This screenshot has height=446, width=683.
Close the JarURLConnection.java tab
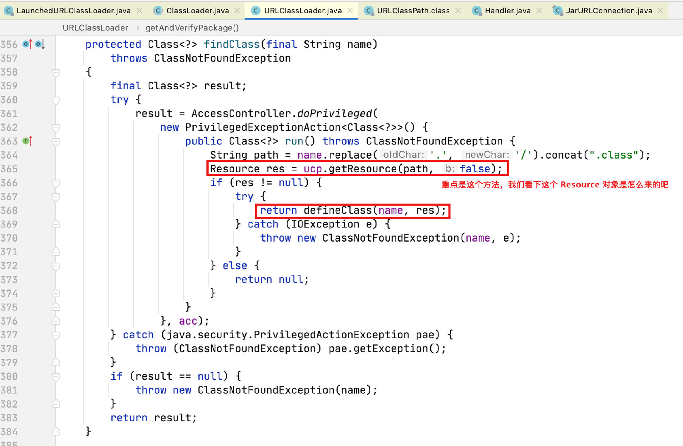[x=660, y=11]
